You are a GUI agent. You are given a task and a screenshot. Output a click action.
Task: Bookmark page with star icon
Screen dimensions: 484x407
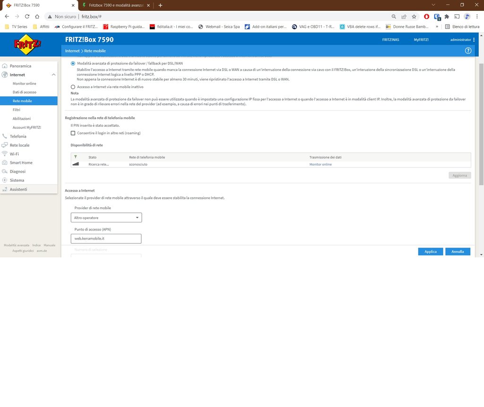tap(414, 17)
